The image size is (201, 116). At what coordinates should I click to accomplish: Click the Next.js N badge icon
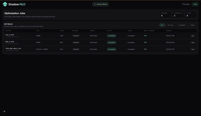point(4,111)
